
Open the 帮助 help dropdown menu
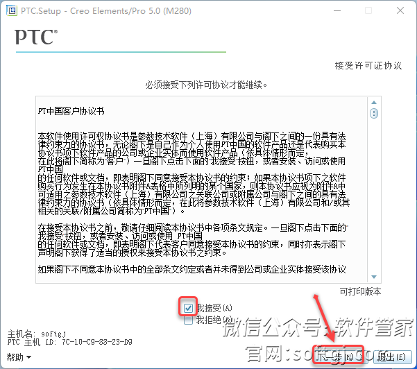click(19, 357)
